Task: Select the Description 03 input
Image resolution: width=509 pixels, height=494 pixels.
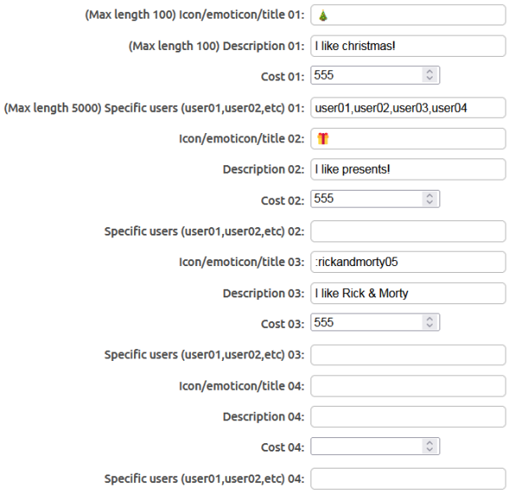Action: click(x=408, y=293)
